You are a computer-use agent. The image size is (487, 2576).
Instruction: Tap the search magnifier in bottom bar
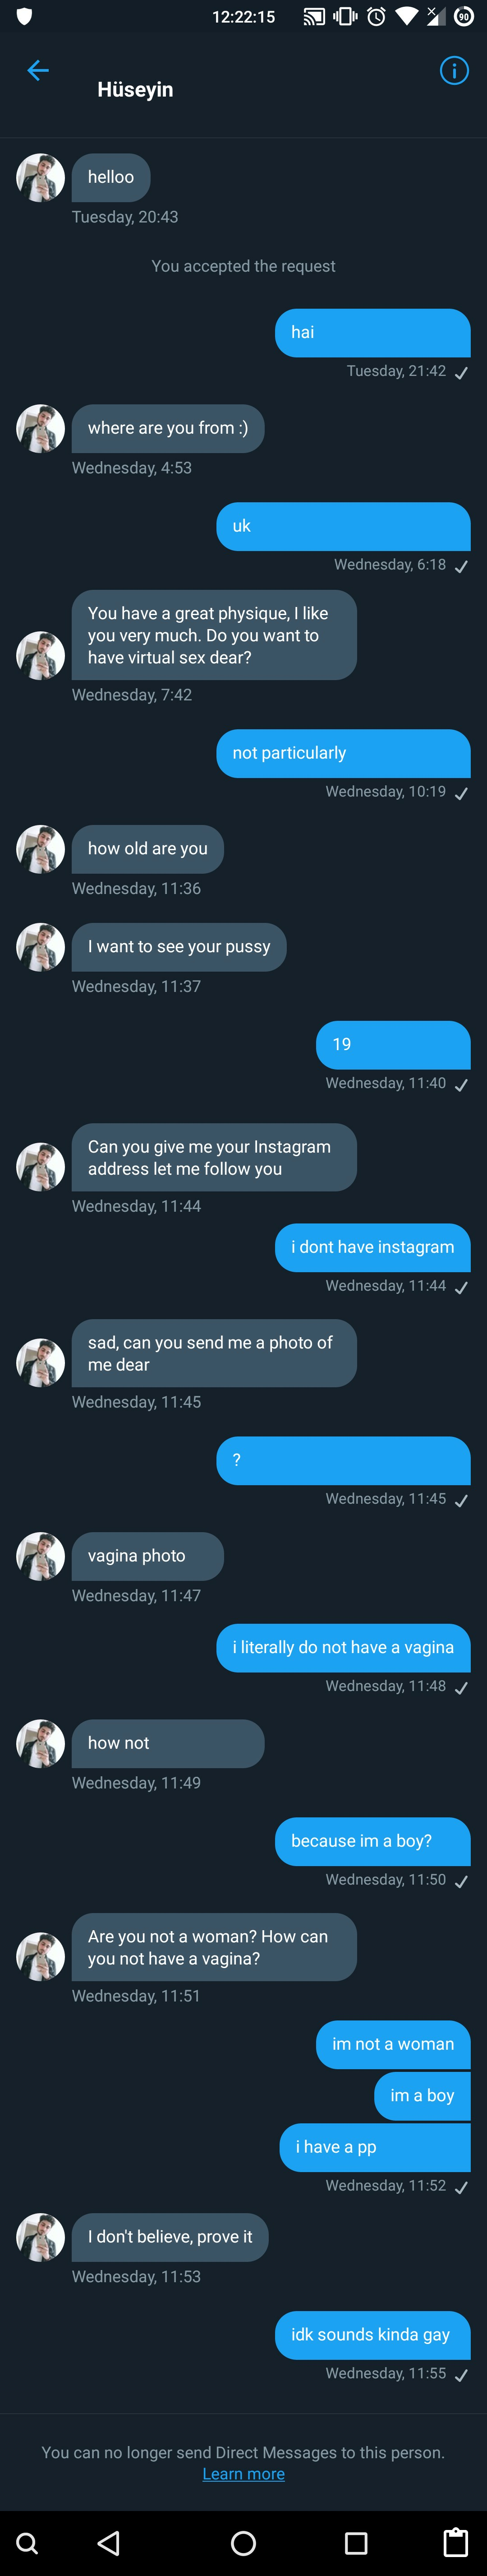(28, 2542)
